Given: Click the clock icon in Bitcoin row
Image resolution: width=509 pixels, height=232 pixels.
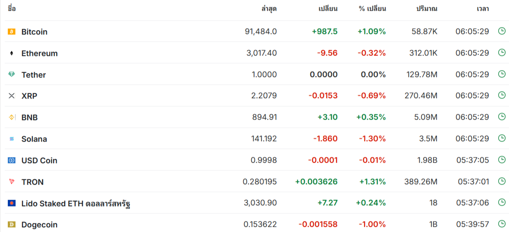Looking at the screenshot, I should (x=502, y=31).
